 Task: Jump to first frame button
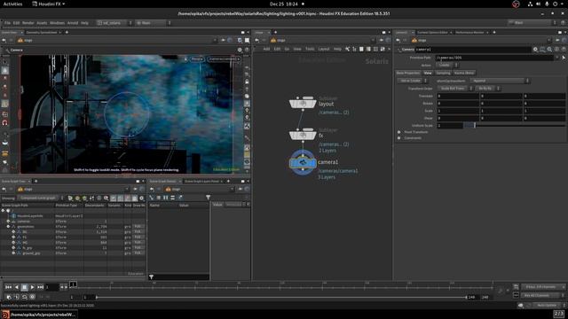(x=8, y=287)
